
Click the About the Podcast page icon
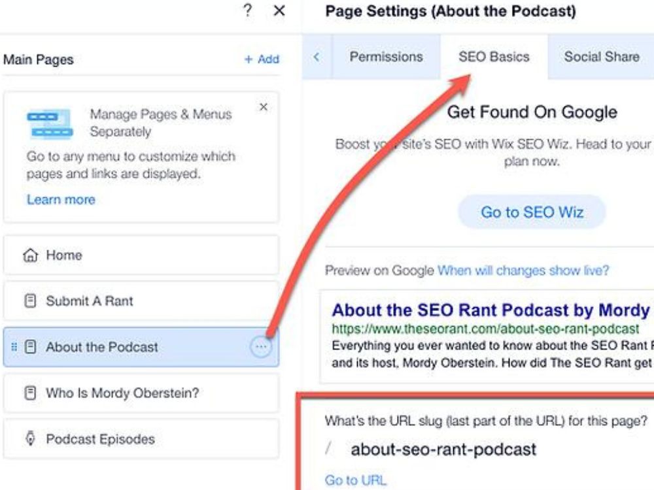point(31,347)
